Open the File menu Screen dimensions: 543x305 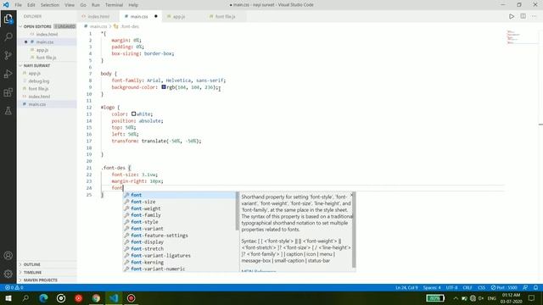(x=19, y=5)
